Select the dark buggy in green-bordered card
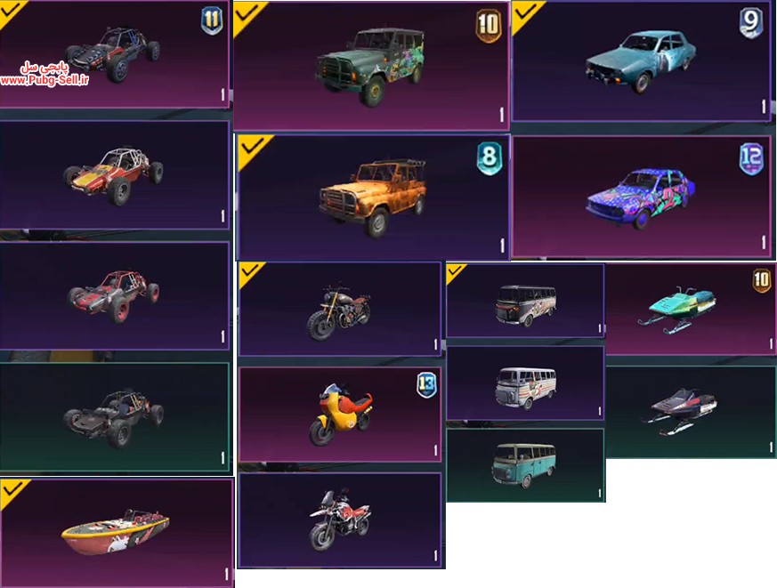The height and width of the screenshot is (588, 777). coord(114,417)
